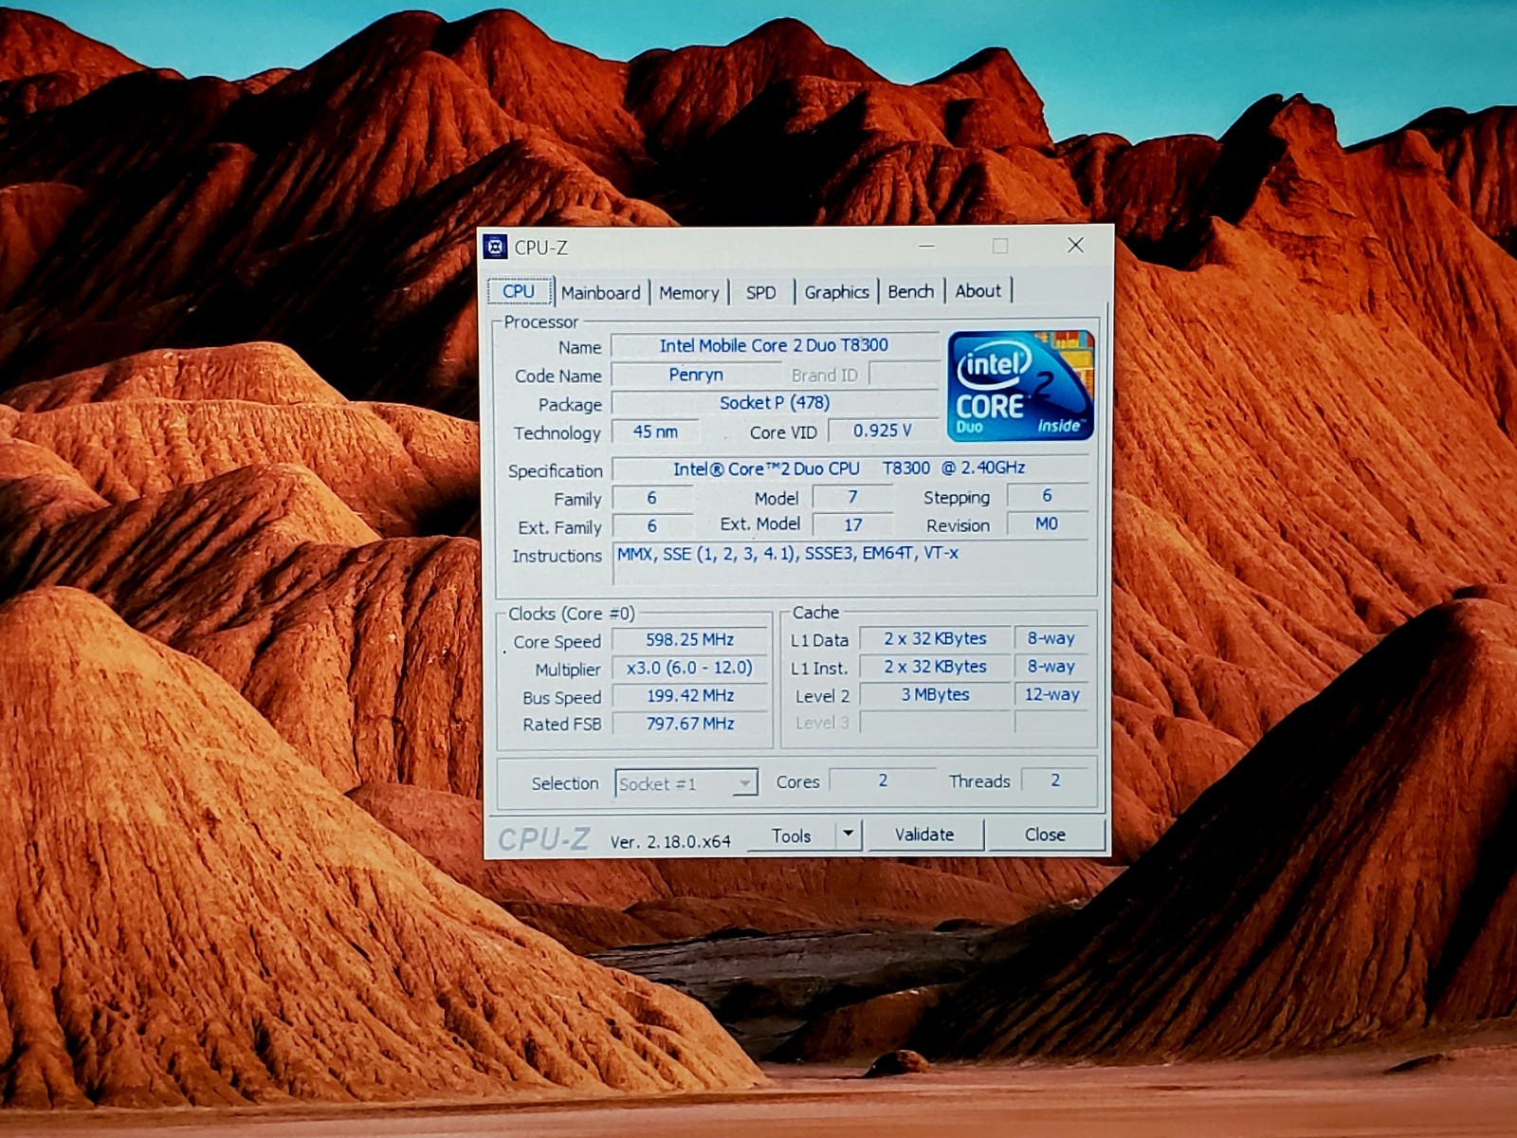
Task: Go to the Graphics tab
Action: [x=836, y=292]
